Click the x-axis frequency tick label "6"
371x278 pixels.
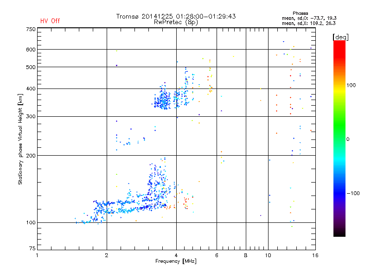217,255
